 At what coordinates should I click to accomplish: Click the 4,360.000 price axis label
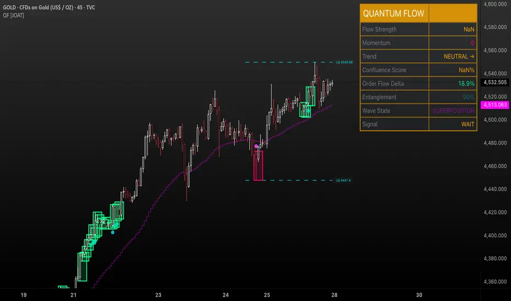[495, 282]
